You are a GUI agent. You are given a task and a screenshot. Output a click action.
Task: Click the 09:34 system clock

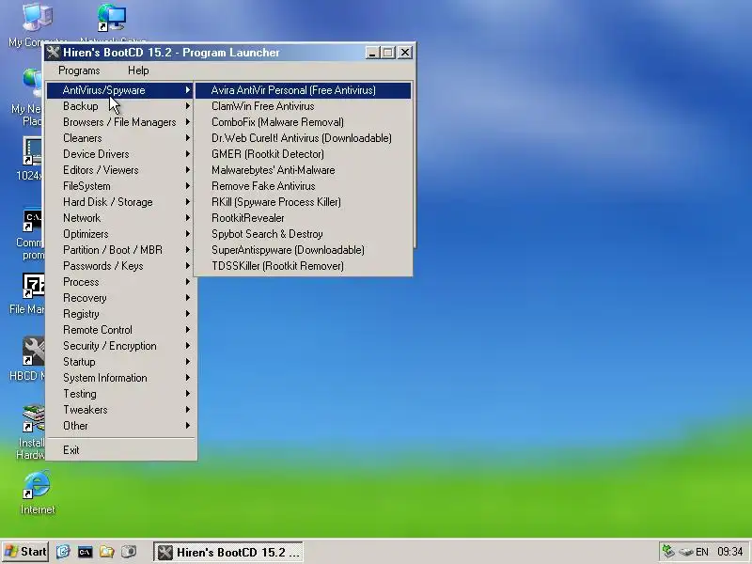tap(730, 552)
